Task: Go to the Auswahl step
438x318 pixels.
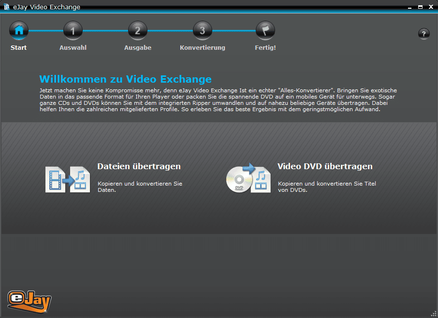Action: (73, 47)
